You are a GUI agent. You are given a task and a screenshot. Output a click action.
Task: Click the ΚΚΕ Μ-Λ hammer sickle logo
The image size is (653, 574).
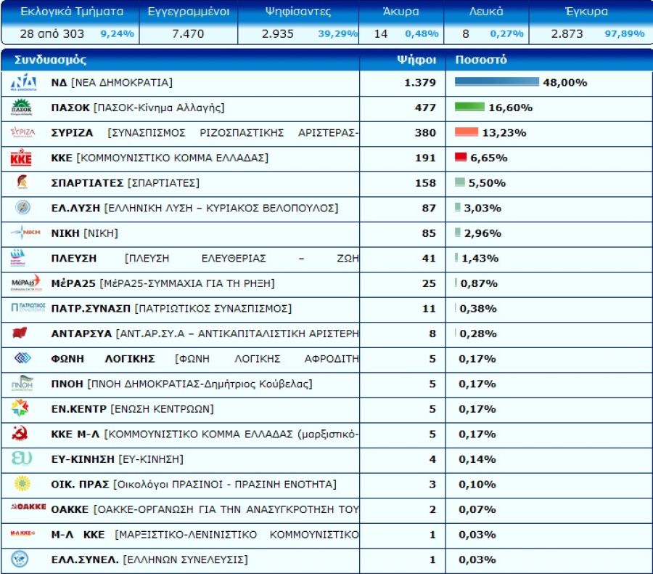[20, 434]
